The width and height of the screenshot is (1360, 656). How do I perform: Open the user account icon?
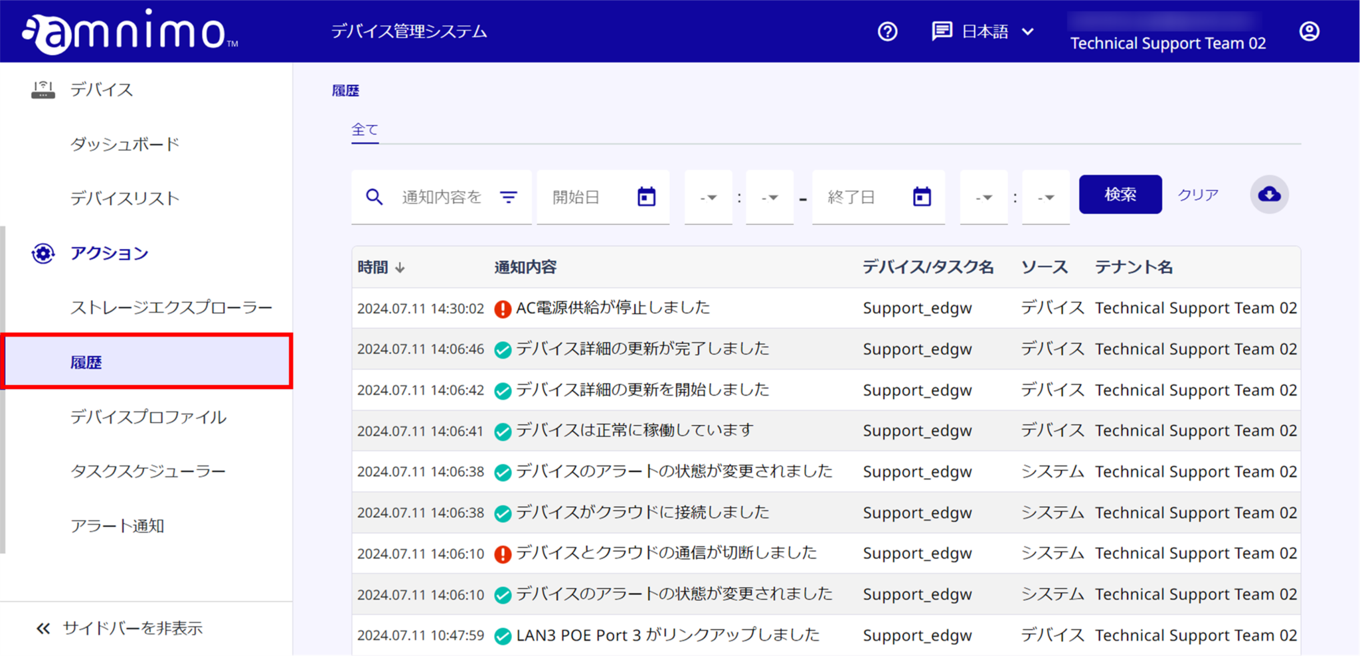[1309, 31]
